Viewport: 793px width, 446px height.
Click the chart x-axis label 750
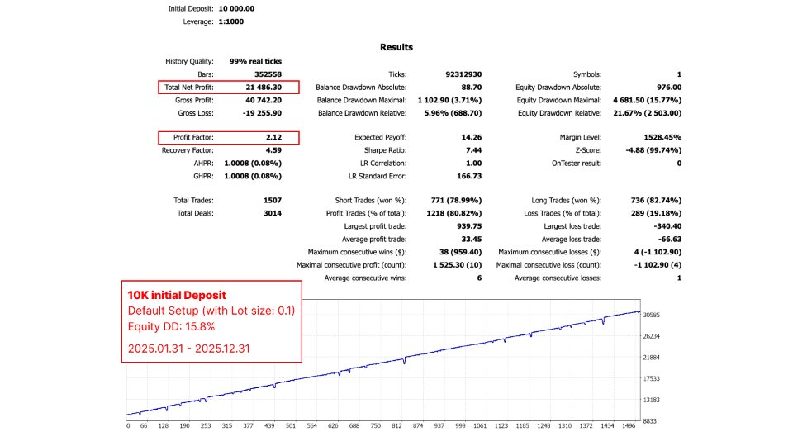click(375, 426)
